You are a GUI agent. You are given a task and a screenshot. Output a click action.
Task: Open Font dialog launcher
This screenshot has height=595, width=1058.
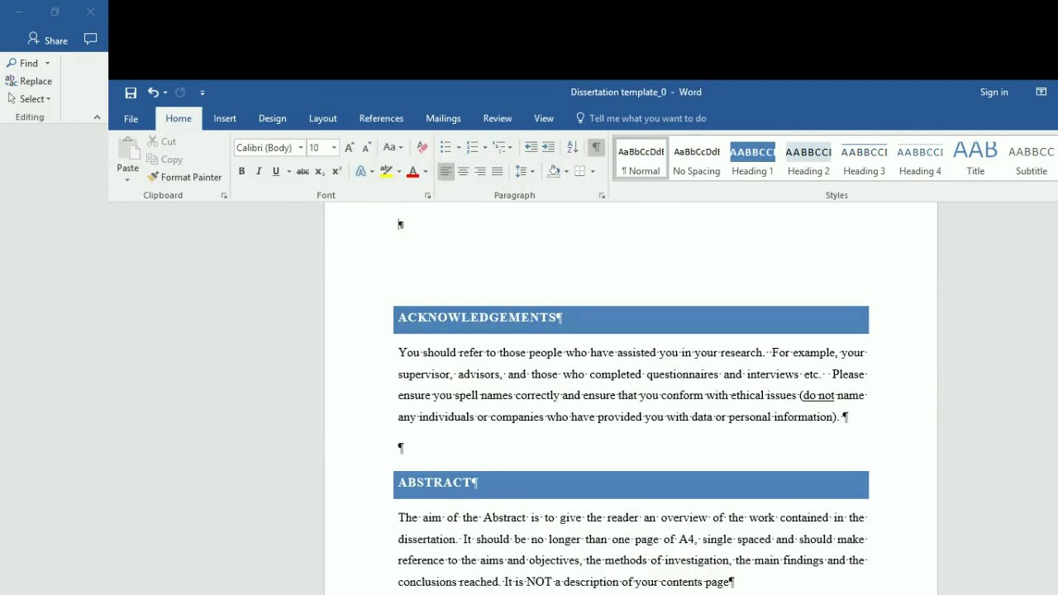click(427, 196)
